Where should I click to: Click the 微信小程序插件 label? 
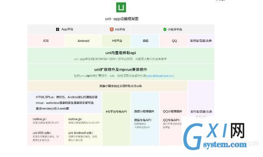coord(144,111)
